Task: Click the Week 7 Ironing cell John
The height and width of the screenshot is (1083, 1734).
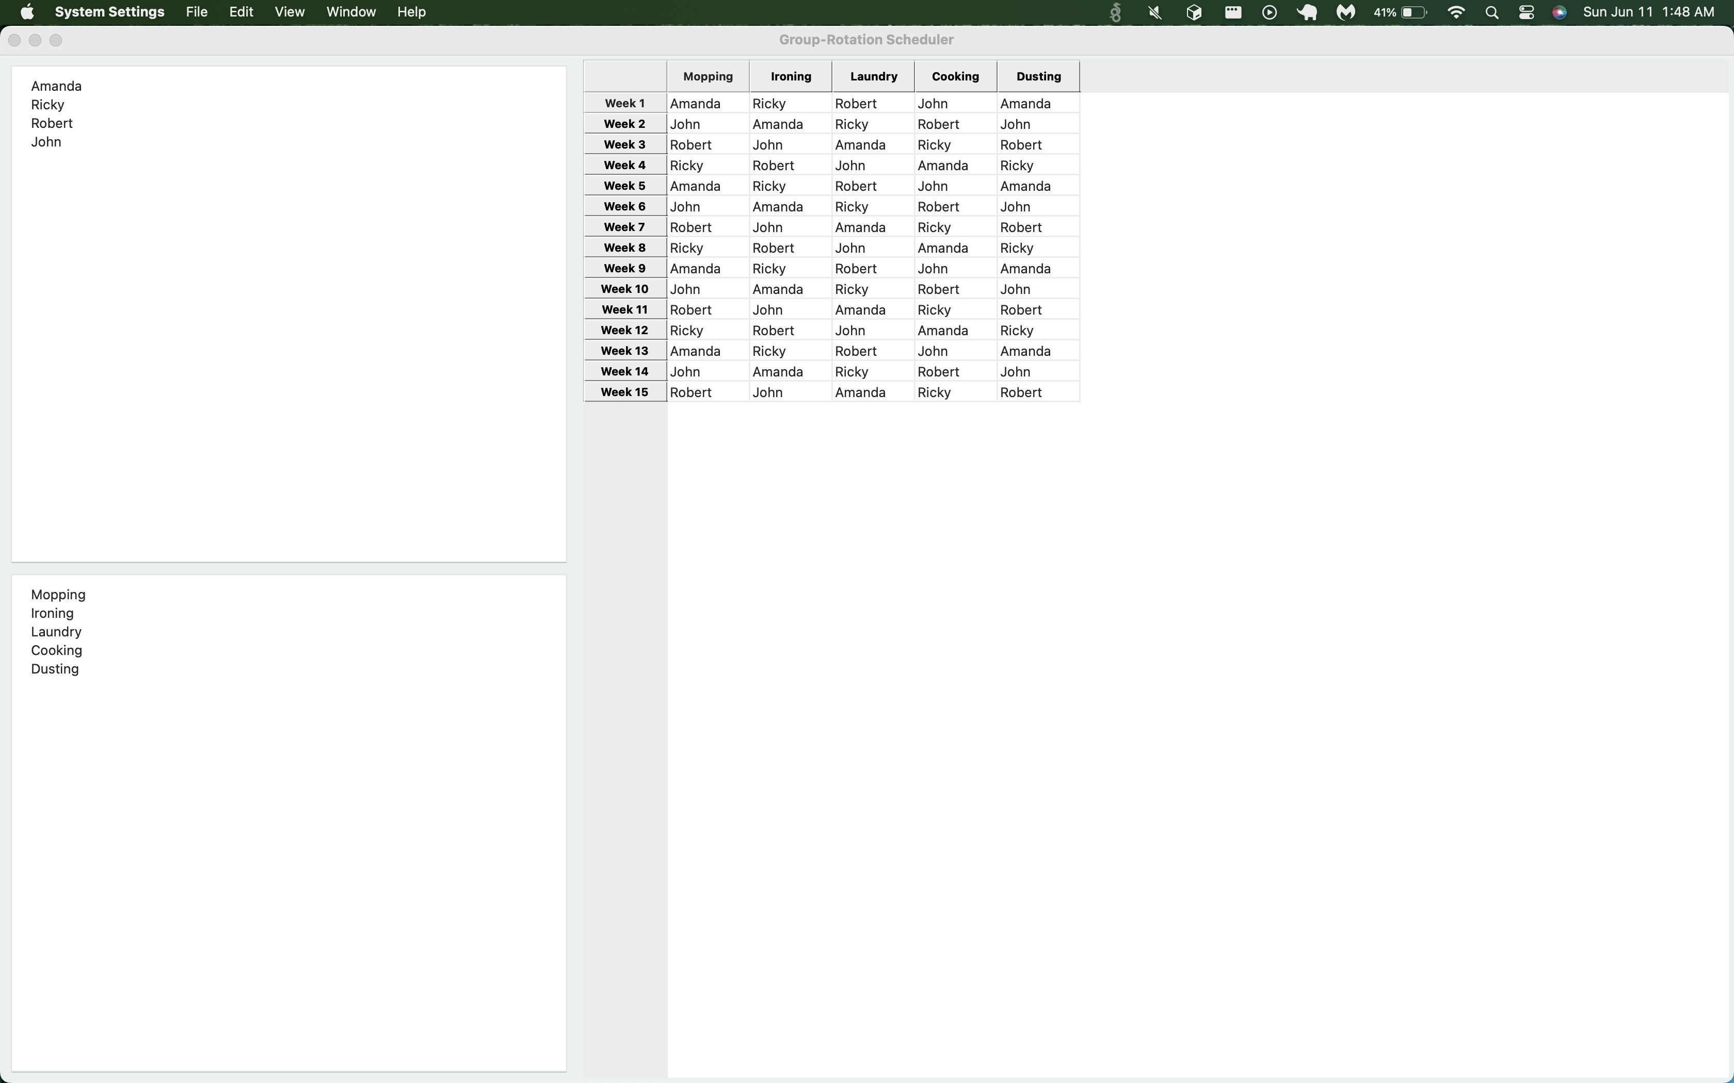Action: click(x=790, y=228)
